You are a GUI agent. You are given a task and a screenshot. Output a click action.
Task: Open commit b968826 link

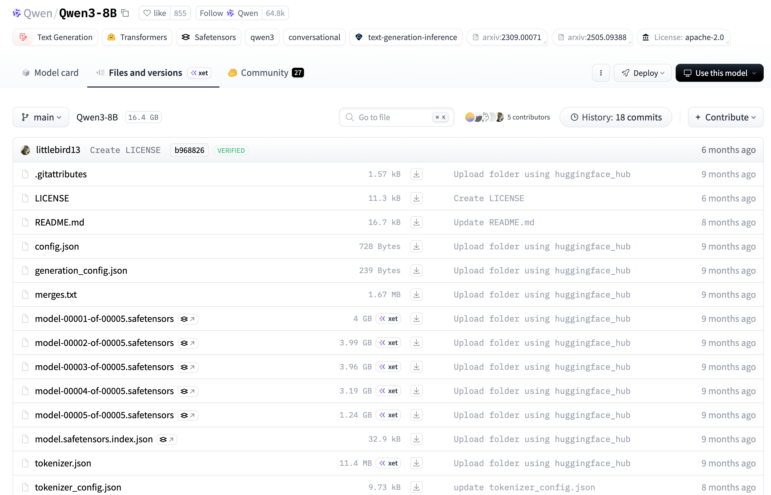[189, 150]
